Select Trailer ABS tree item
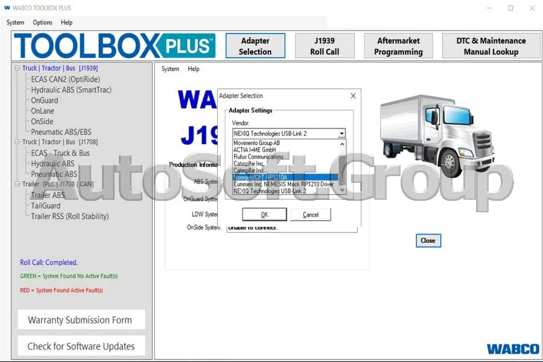The image size is (543, 362). 48,195
